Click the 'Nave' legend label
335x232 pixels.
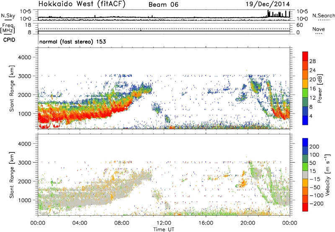pyautogui.click(x=319, y=29)
